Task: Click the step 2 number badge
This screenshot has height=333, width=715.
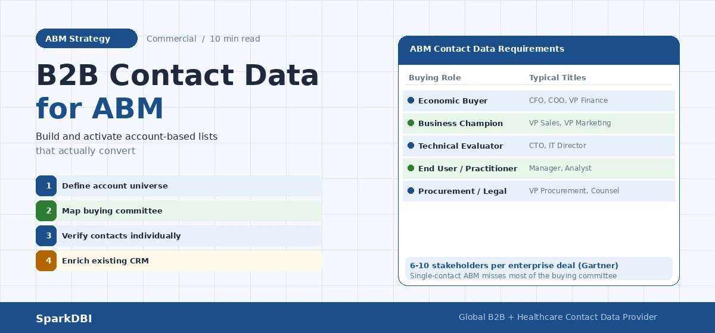Action: tap(46, 211)
